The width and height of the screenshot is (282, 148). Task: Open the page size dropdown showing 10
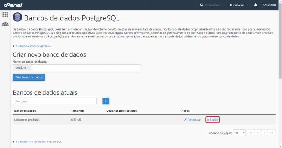(239, 133)
